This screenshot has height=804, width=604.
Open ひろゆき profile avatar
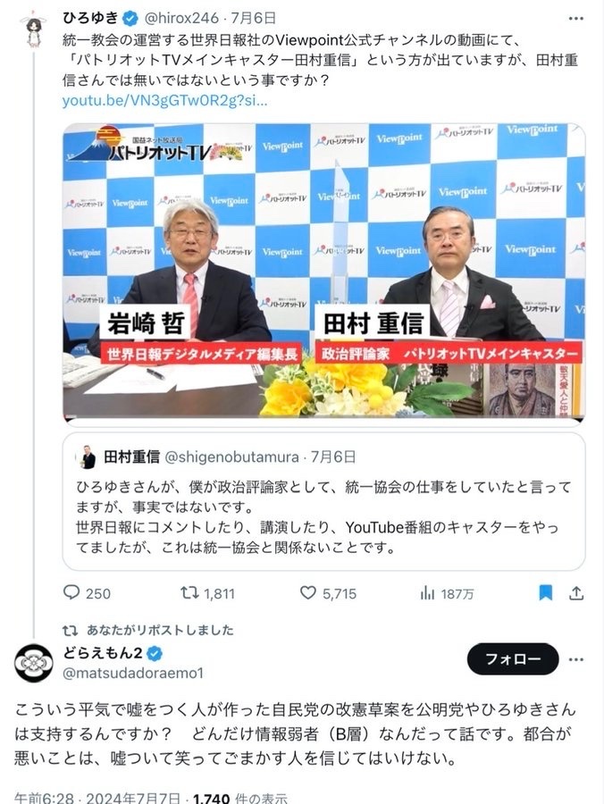[x=33, y=30]
